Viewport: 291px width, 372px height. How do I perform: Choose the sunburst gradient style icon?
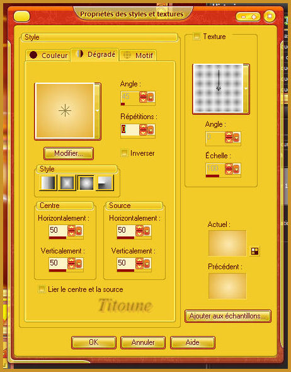pyautogui.click(x=86, y=183)
